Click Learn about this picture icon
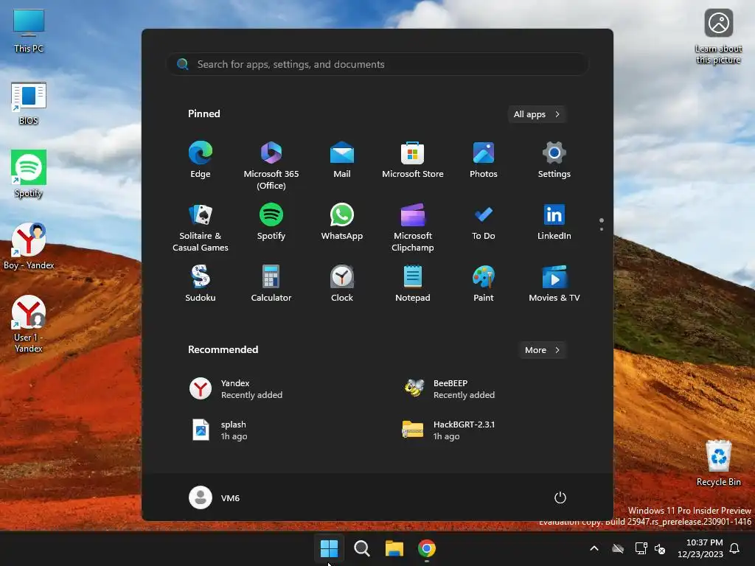 point(718,37)
